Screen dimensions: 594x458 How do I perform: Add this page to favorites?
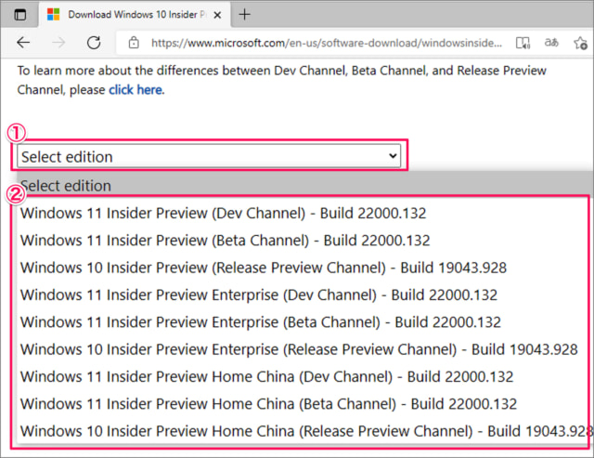point(580,43)
